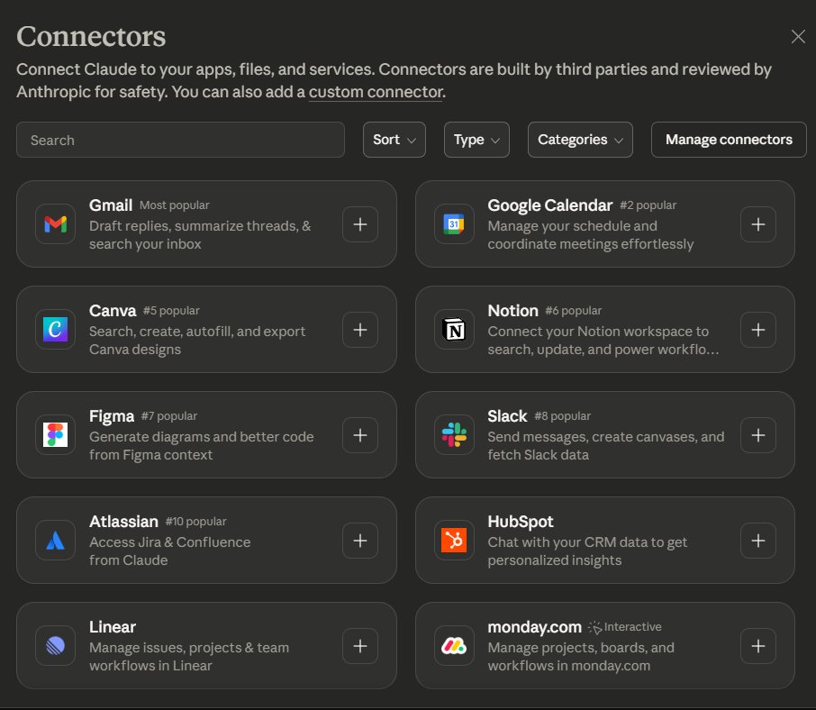Click the Linear connector title

coord(113,627)
